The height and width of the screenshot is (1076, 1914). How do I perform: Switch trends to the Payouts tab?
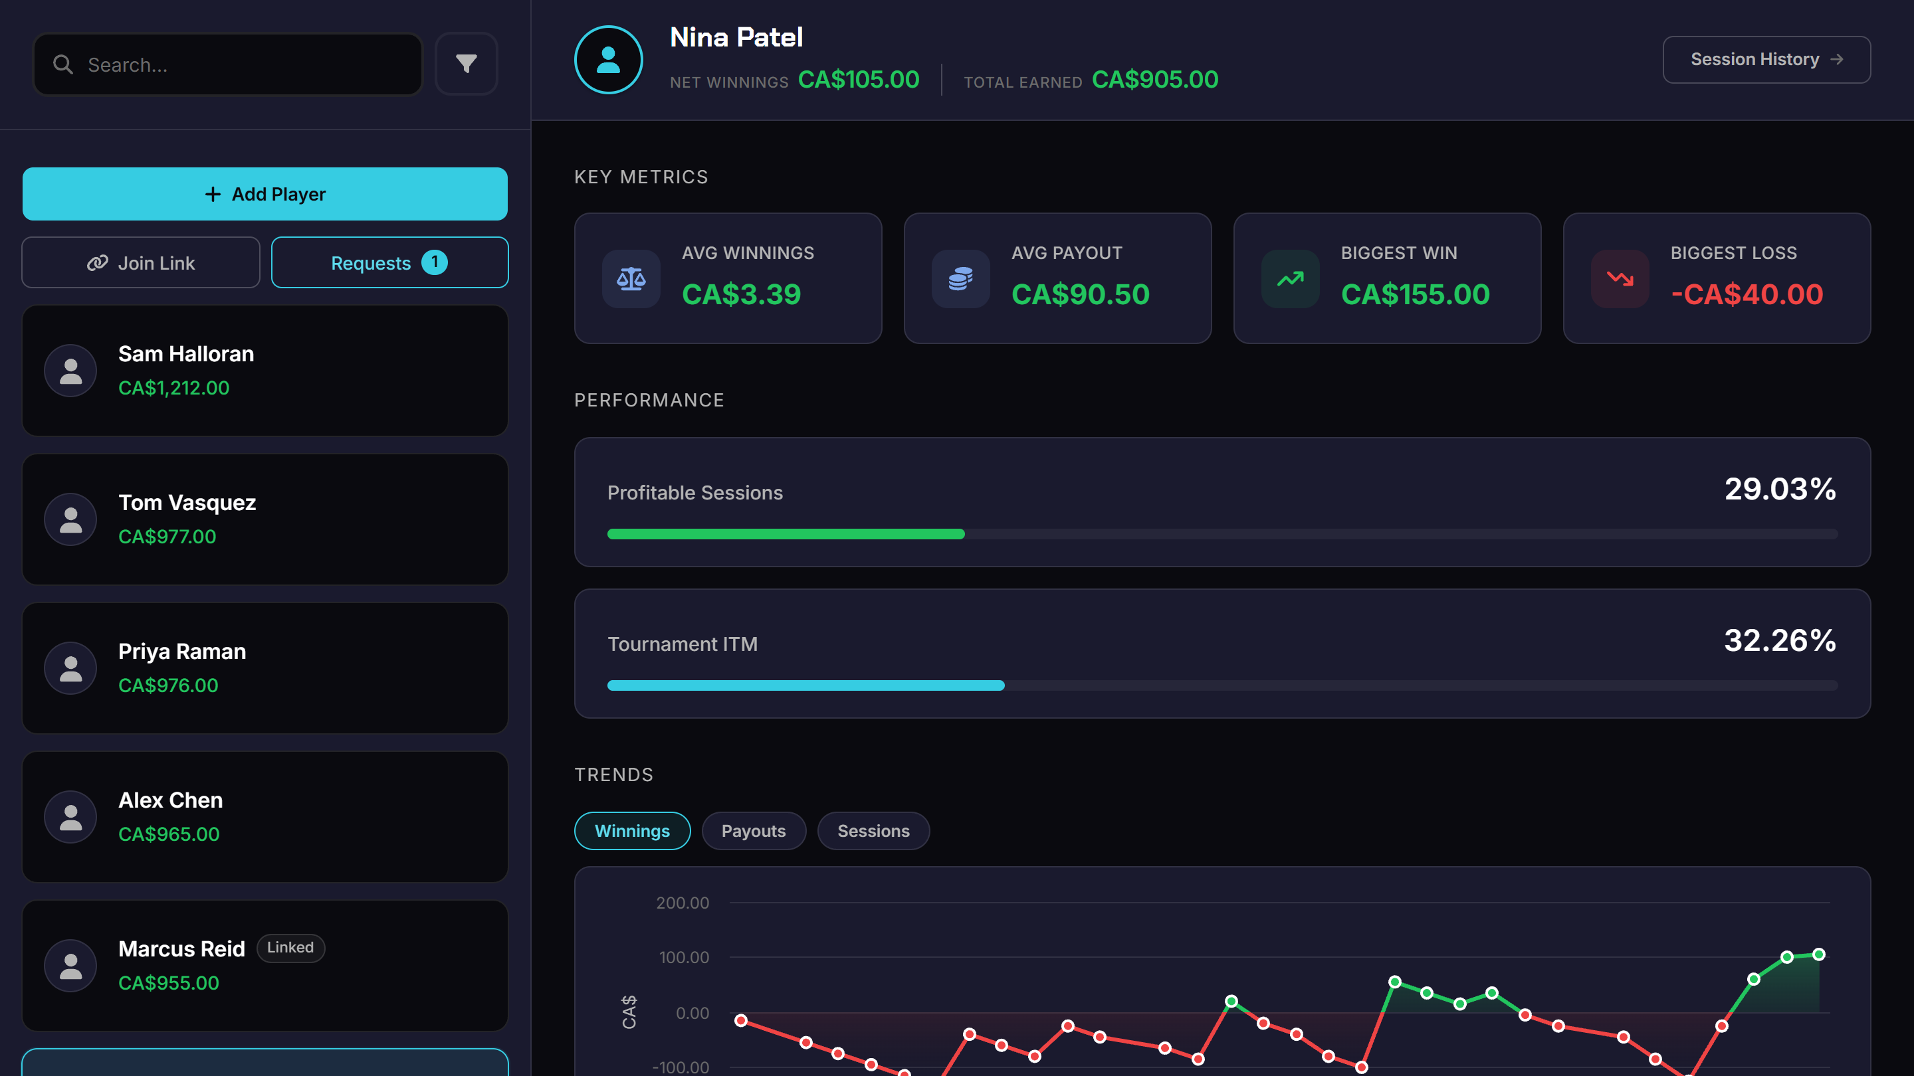[754, 831]
